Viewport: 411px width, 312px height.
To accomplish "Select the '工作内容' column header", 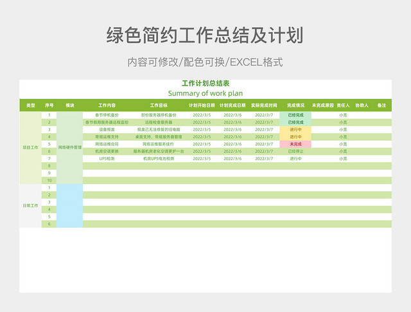I will 107,106.
